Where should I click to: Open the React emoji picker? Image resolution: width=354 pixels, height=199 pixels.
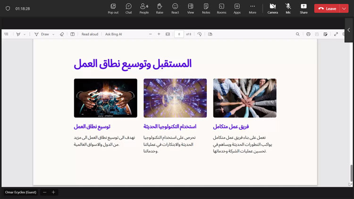175,8
